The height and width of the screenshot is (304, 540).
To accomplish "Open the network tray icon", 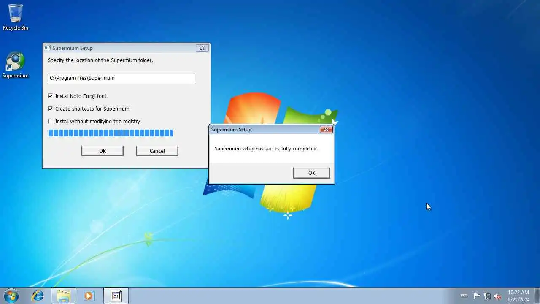I will coord(487,296).
